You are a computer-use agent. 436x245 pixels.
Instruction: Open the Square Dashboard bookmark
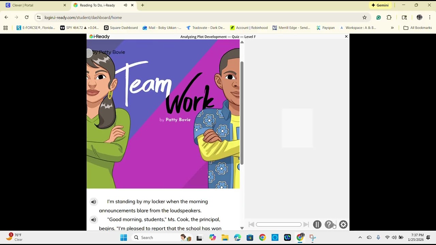(121, 28)
